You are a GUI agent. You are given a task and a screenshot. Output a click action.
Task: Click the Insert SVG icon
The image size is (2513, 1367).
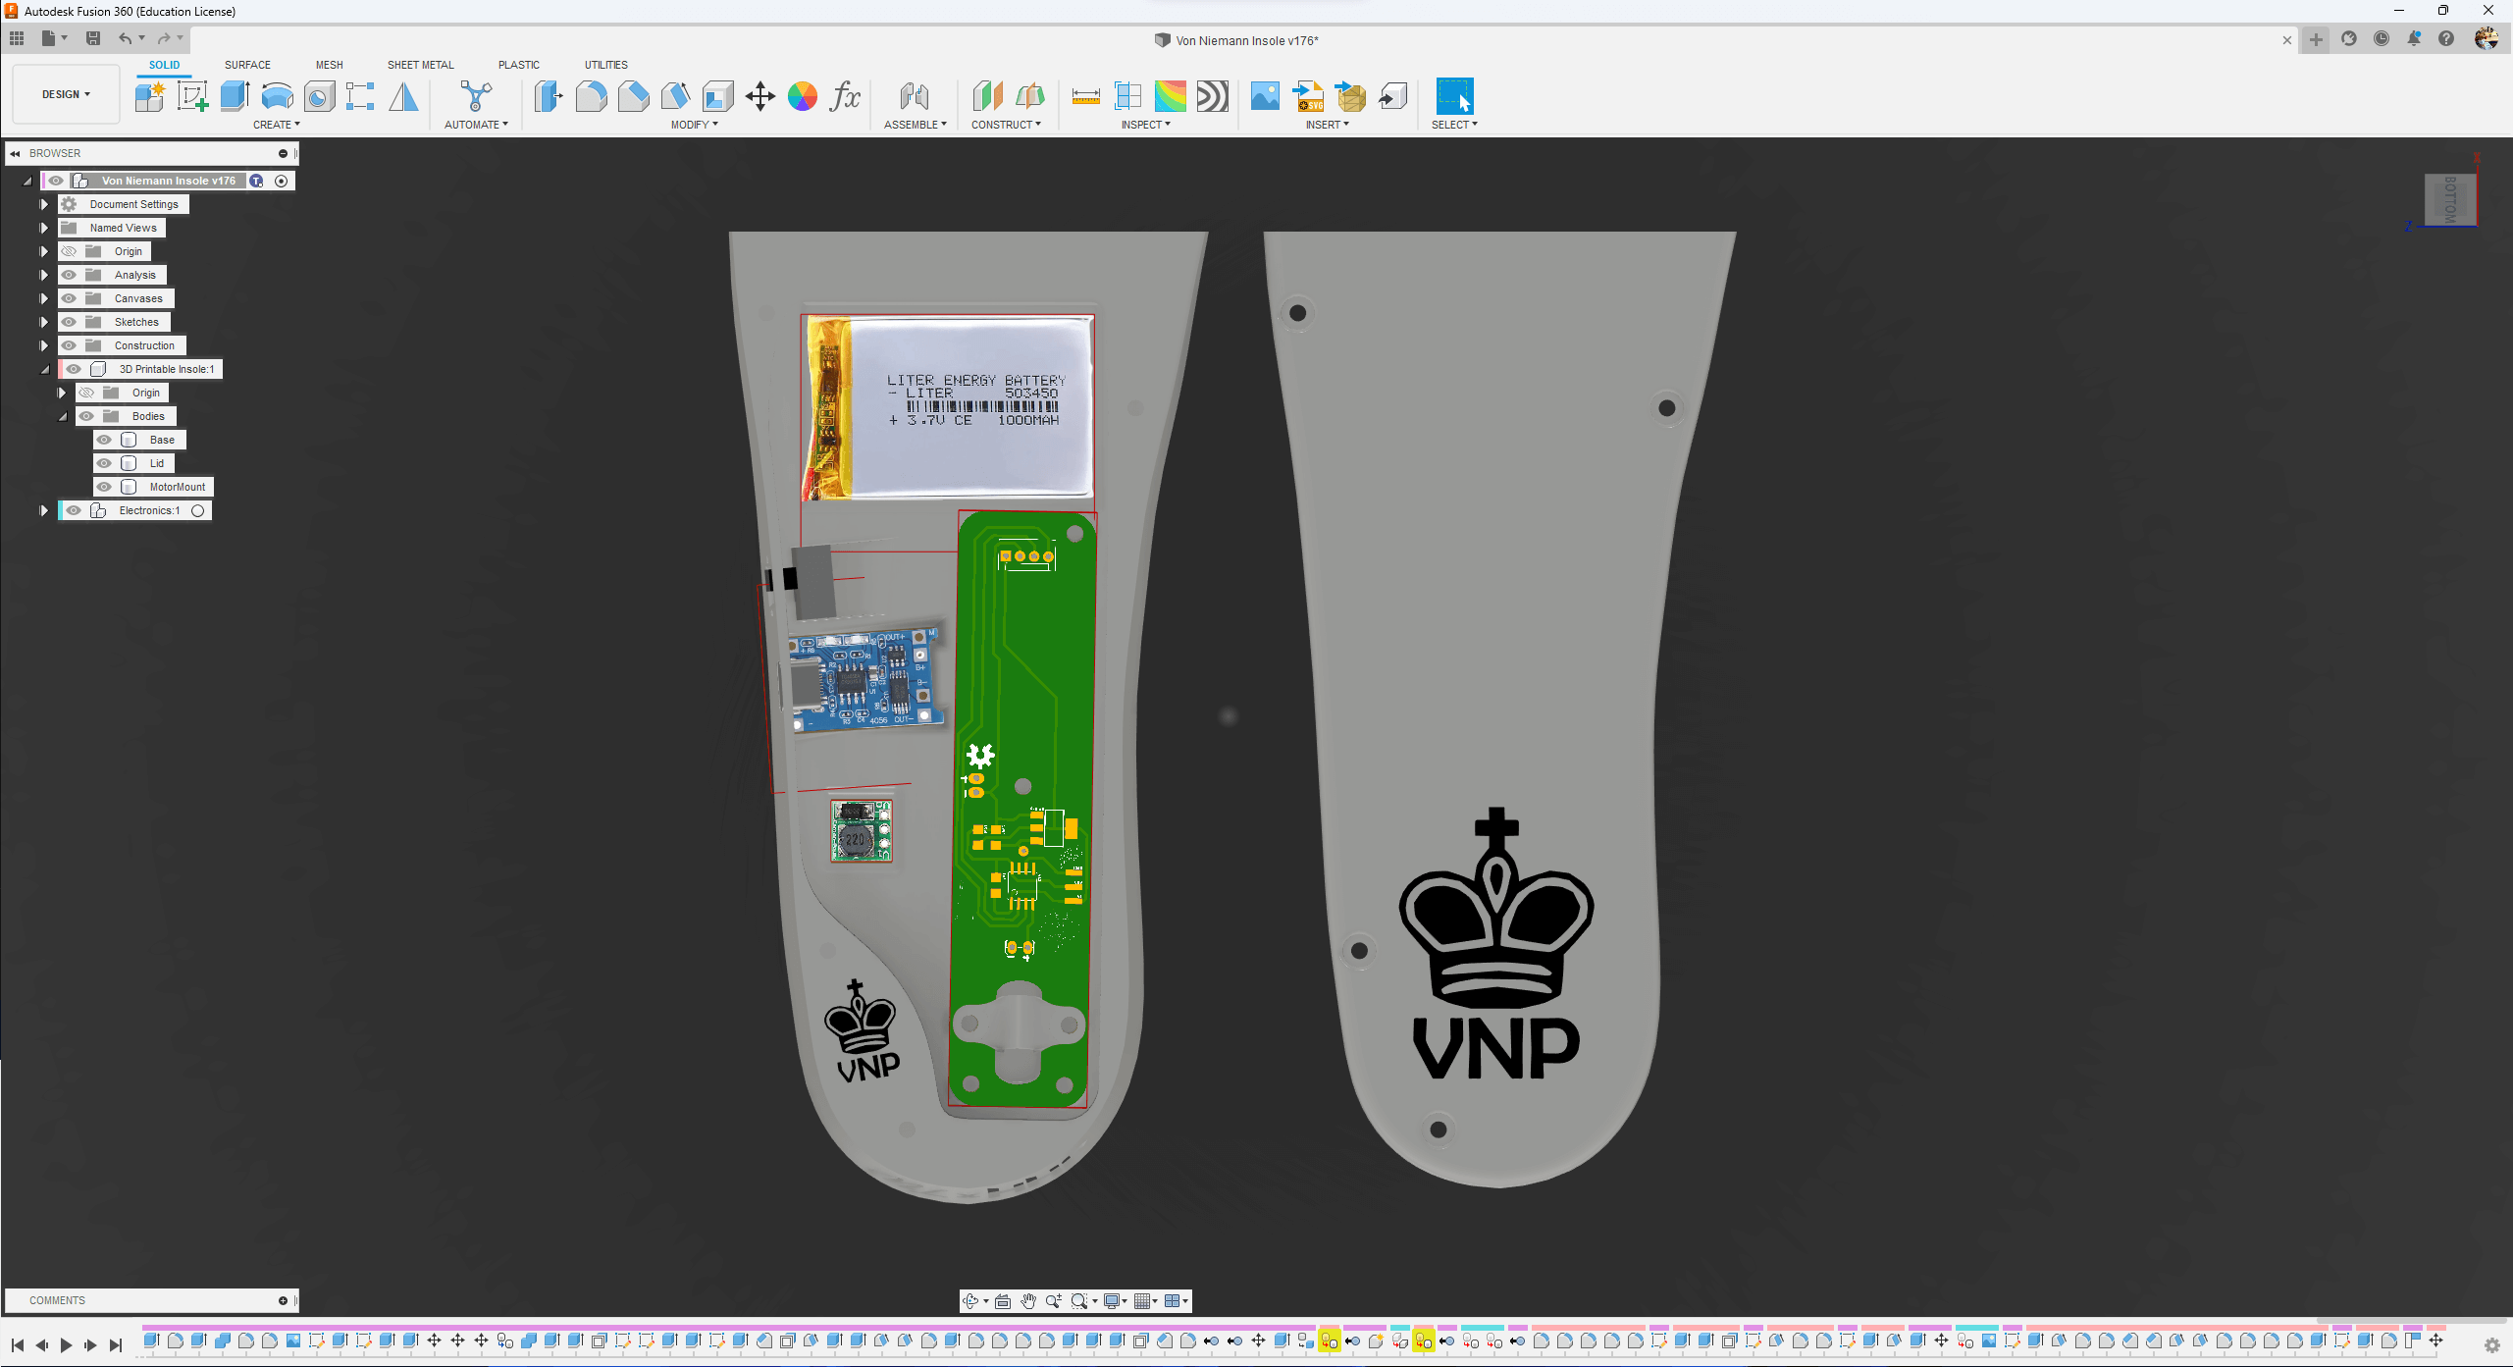click(1308, 96)
